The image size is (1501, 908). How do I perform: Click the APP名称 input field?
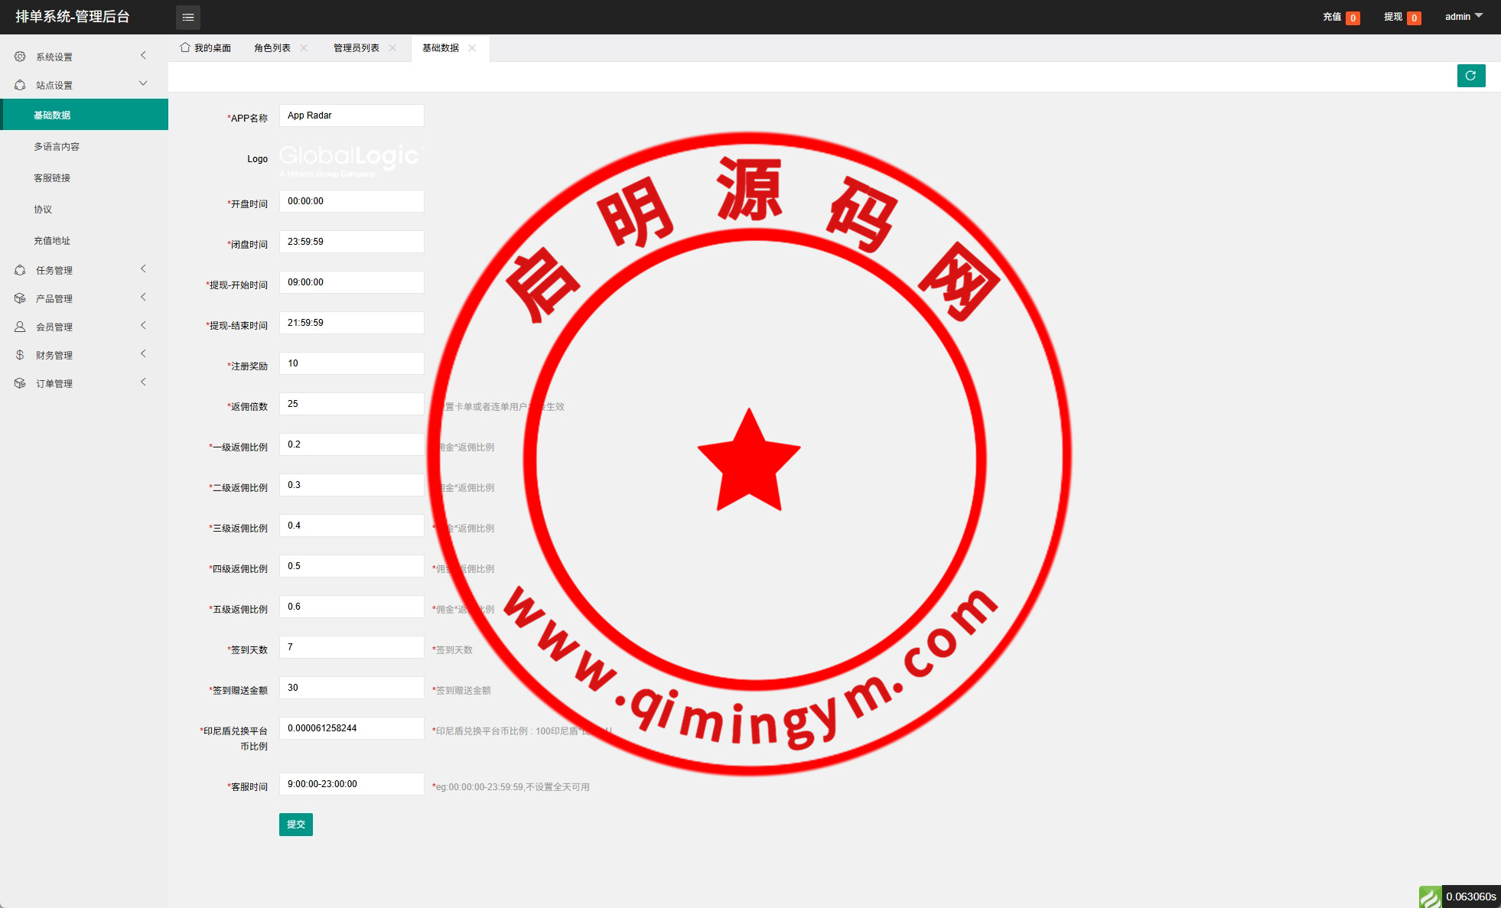(x=351, y=116)
